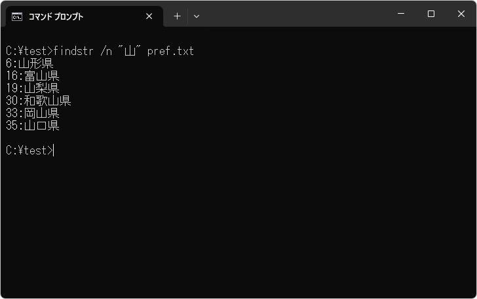Minimize the terminal window
477x299 pixels.
(x=400, y=14)
